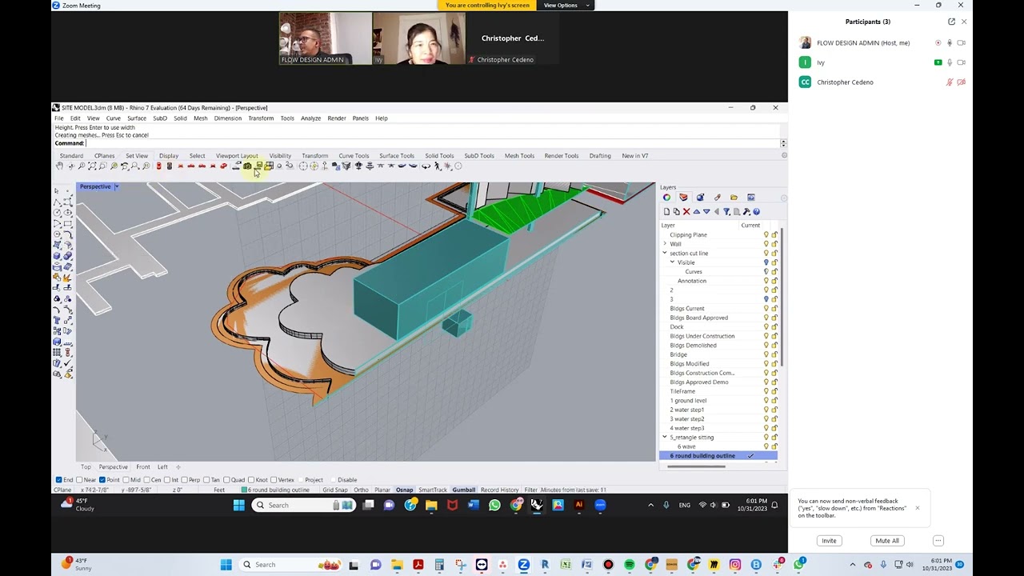Open the color wheel Display tab icon

click(666, 197)
